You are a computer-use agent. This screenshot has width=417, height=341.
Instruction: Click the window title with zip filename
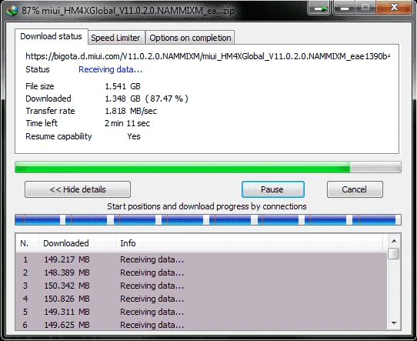click(128, 11)
